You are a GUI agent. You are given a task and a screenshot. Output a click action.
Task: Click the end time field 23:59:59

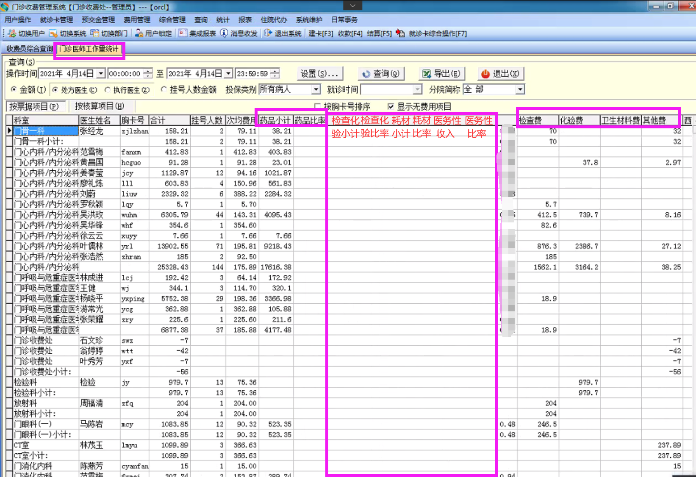(254, 74)
